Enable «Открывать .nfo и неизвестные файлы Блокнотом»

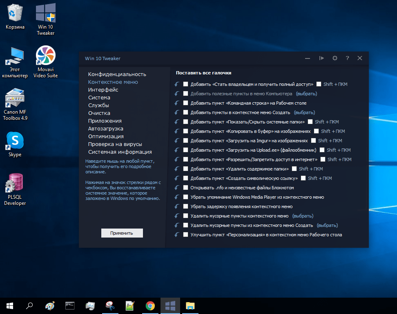click(186, 188)
